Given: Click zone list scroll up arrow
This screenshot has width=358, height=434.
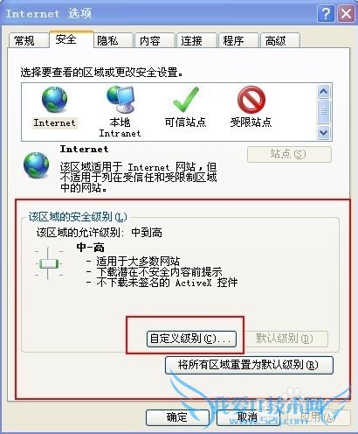Looking at the screenshot, I should tap(324, 92).
